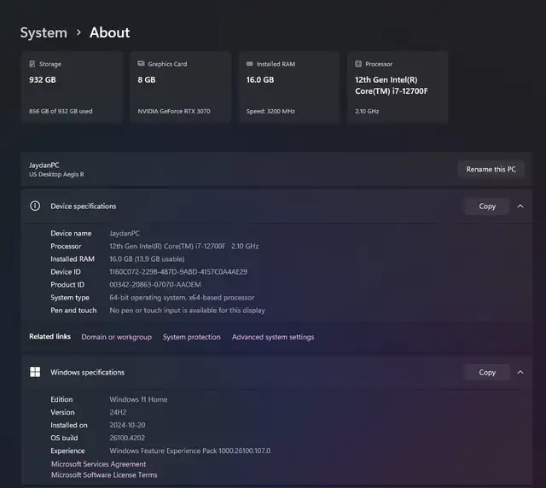This screenshot has width=546, height=488.
Task: Select the Product ID value 00342-20863-07070-AAOEM
Action: tap(155, 285)
